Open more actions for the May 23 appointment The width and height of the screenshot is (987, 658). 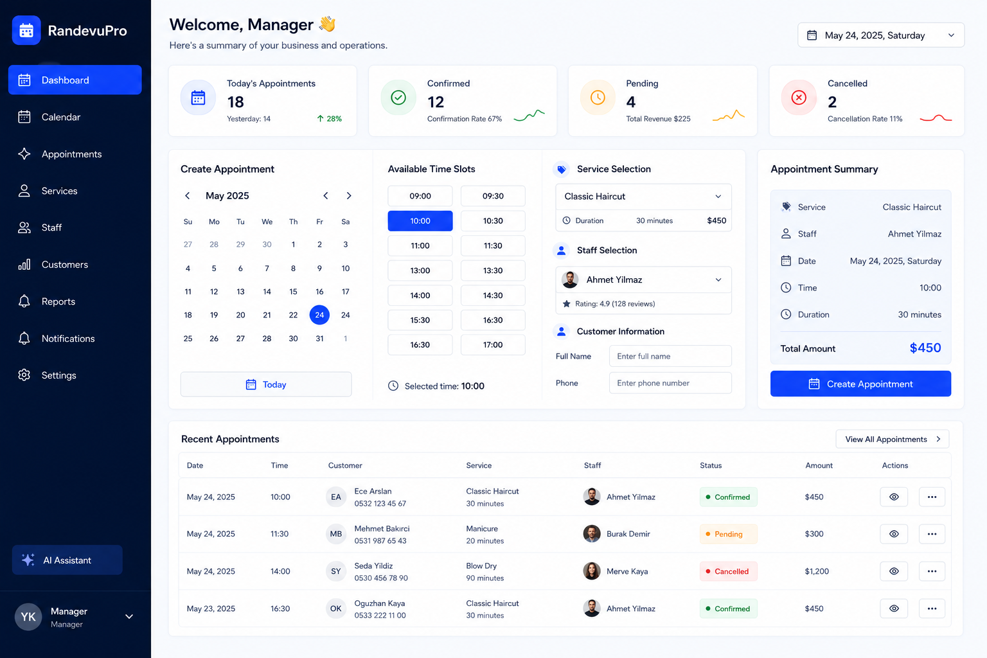pyautogui.click(x=932, y=609)
